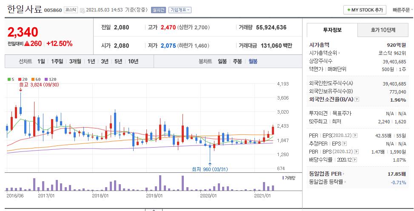Click the orange 60-day moving average legend
414x211 pixels.
tap(36, 79)
